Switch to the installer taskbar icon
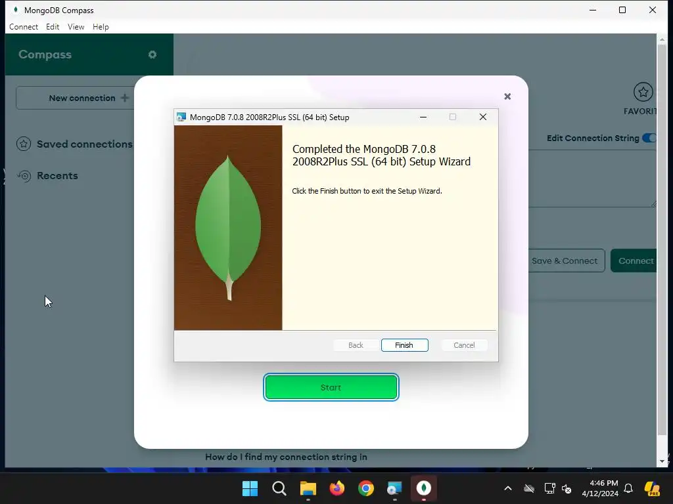Image resolution: width=673 pixels, height=504 pixels. coord(394,488)
